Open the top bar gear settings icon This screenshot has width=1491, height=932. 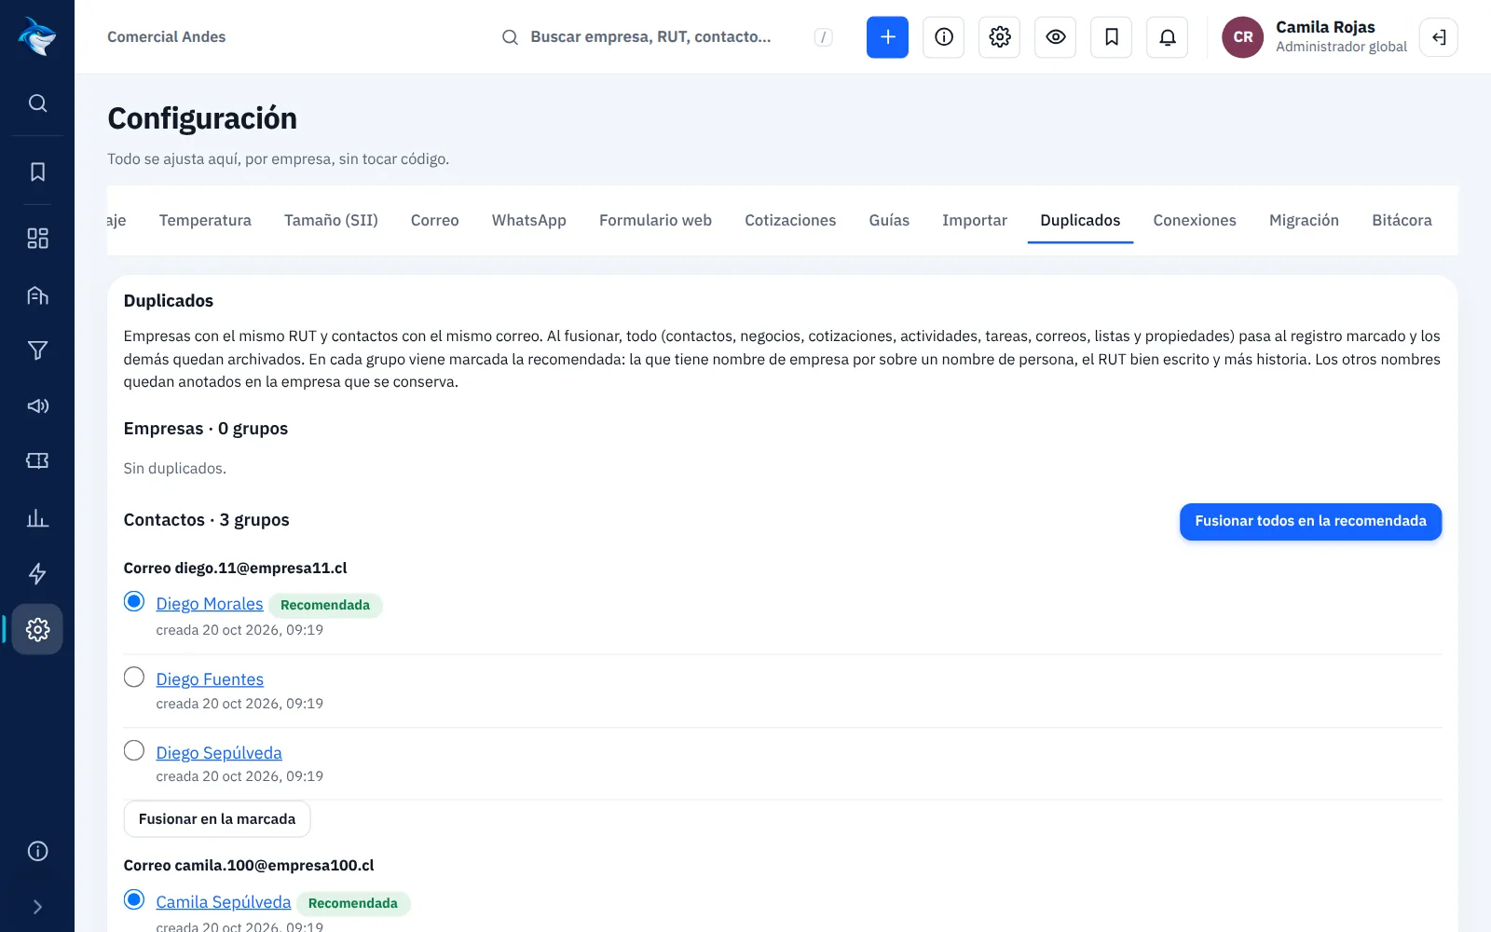(x=999, y=37)
